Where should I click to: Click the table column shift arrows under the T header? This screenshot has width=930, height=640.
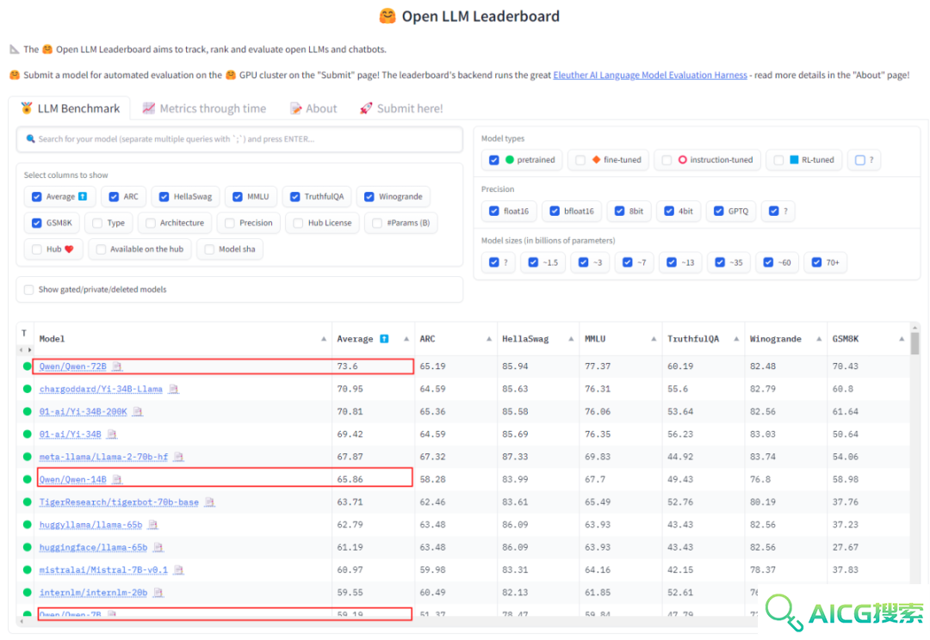25,350
